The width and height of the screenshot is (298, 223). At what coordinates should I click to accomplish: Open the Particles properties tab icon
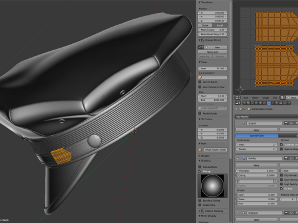pos(285,103)
